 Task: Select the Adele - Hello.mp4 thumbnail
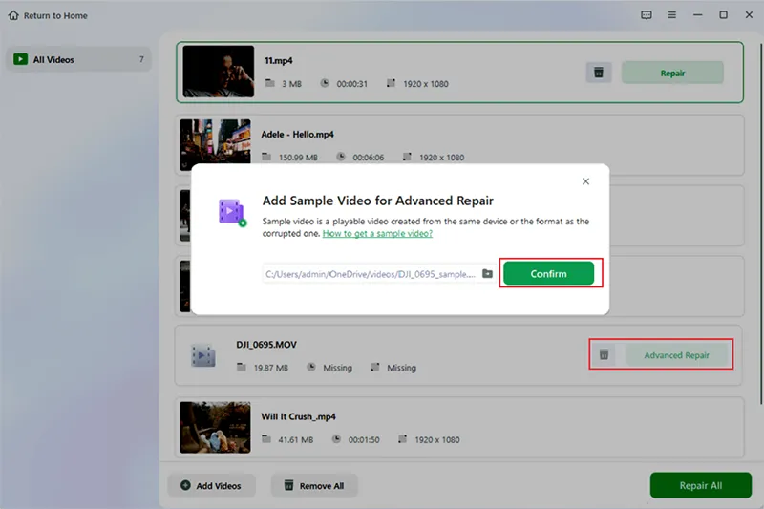(x=215, y=144)
